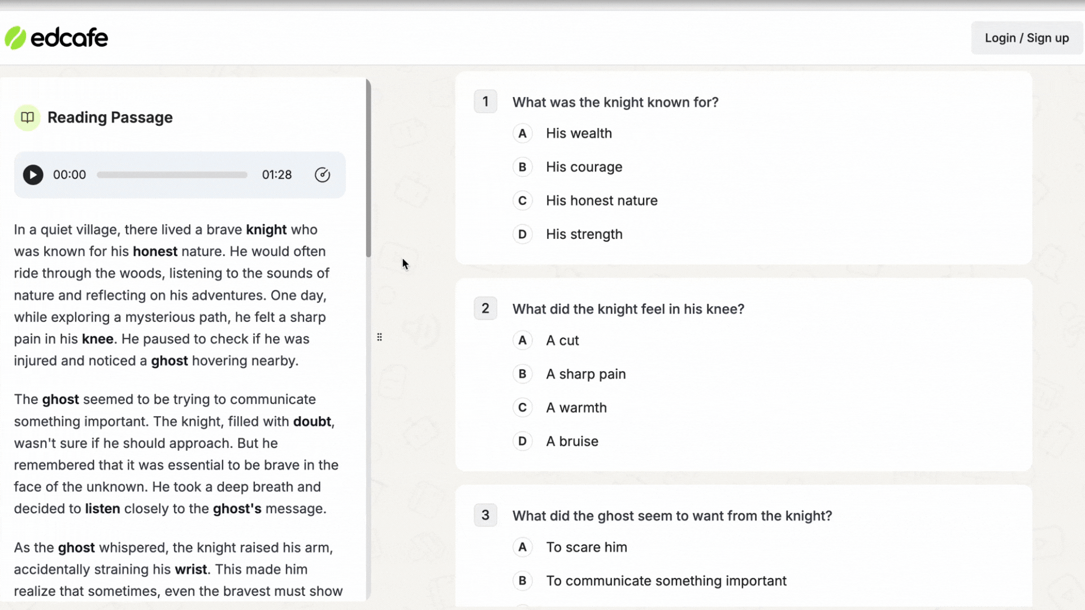Screen dimensions: 1085x610
Task: Choose option B A sharp pain
Action: coord(523,374)
